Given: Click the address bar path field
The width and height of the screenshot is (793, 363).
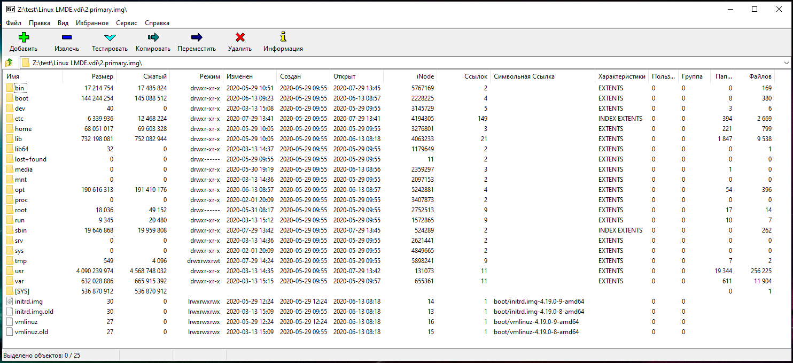Looking at the screenshot, I should tap(374, 63).
